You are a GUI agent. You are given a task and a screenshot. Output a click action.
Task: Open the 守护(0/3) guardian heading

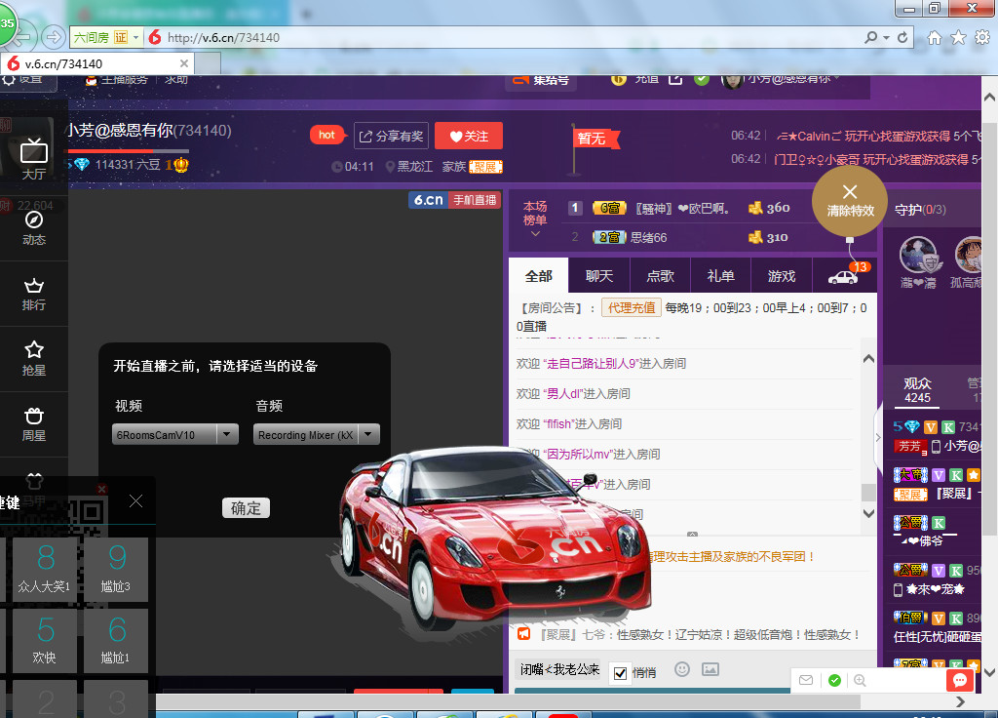(x=920, y=210)
